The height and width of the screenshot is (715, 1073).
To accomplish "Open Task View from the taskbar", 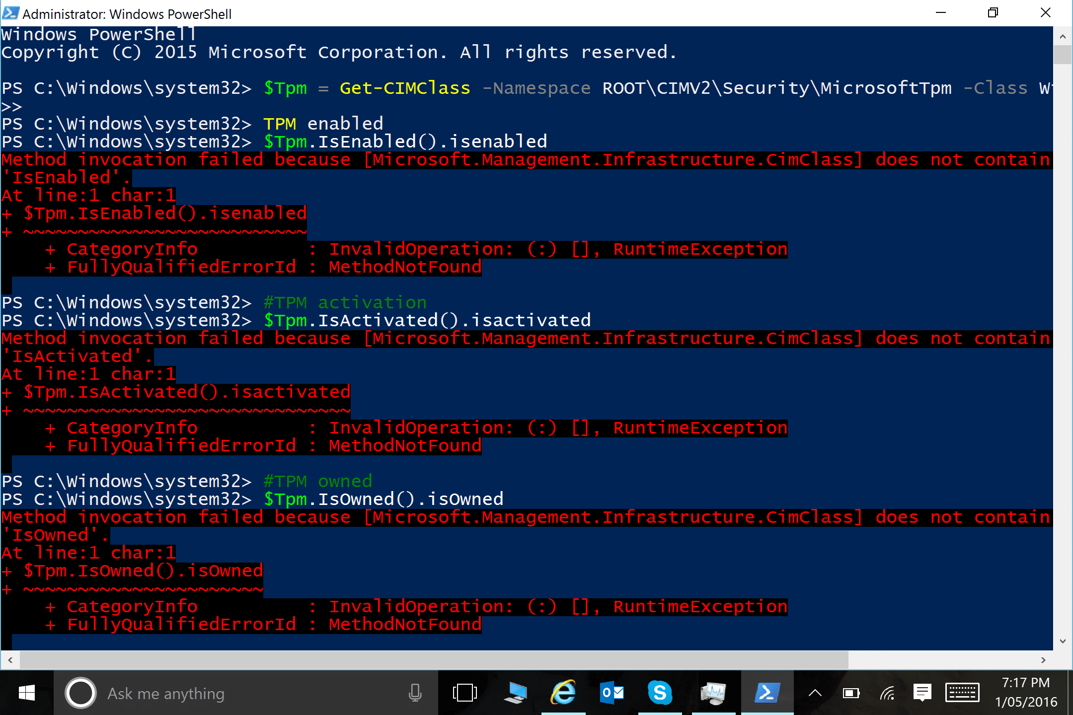I will (x=464, y=693).
